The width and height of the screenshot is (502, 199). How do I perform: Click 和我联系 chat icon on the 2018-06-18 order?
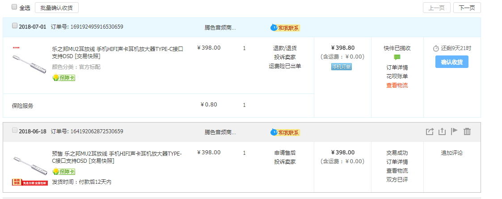coord(285,132)
